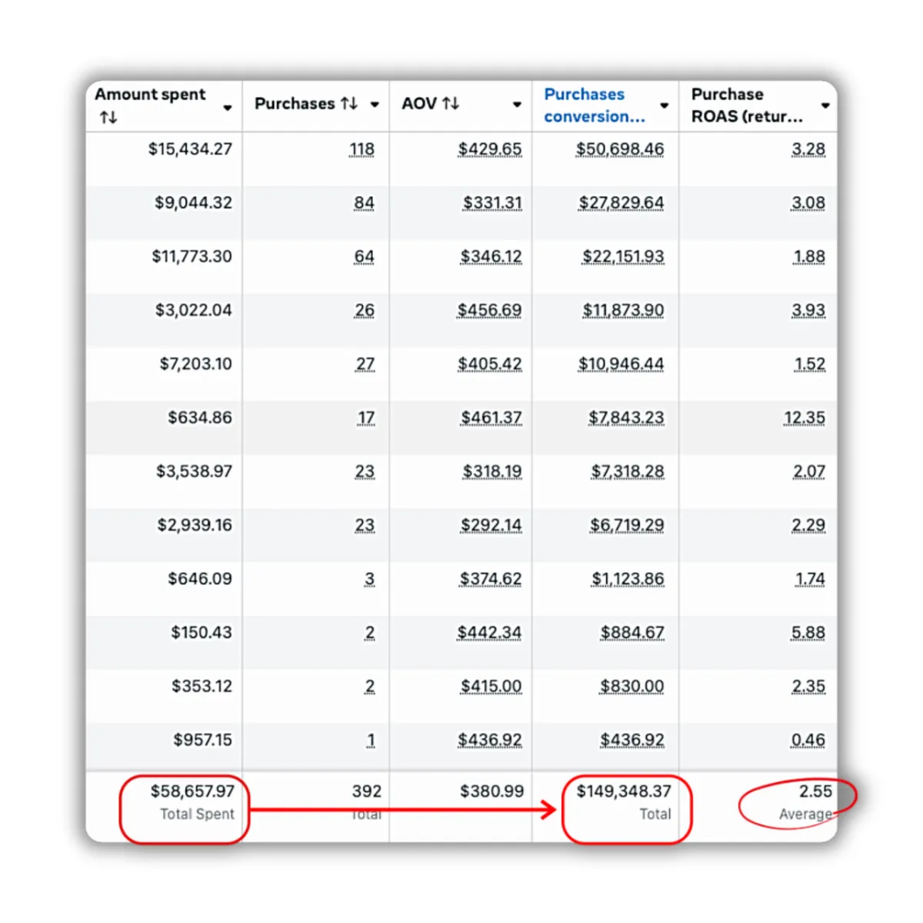Click the $405.42 AOV value
The width and height of the screenshot is (923, 923).
point(490,364)
